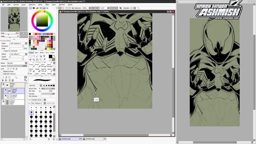Toggle visibility of Layer1
256x144 pixels.
tap(4, 101)
